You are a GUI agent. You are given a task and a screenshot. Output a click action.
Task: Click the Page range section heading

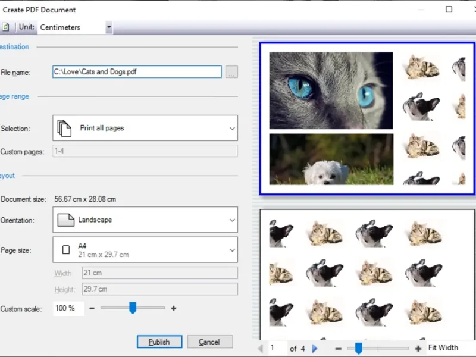14,96
